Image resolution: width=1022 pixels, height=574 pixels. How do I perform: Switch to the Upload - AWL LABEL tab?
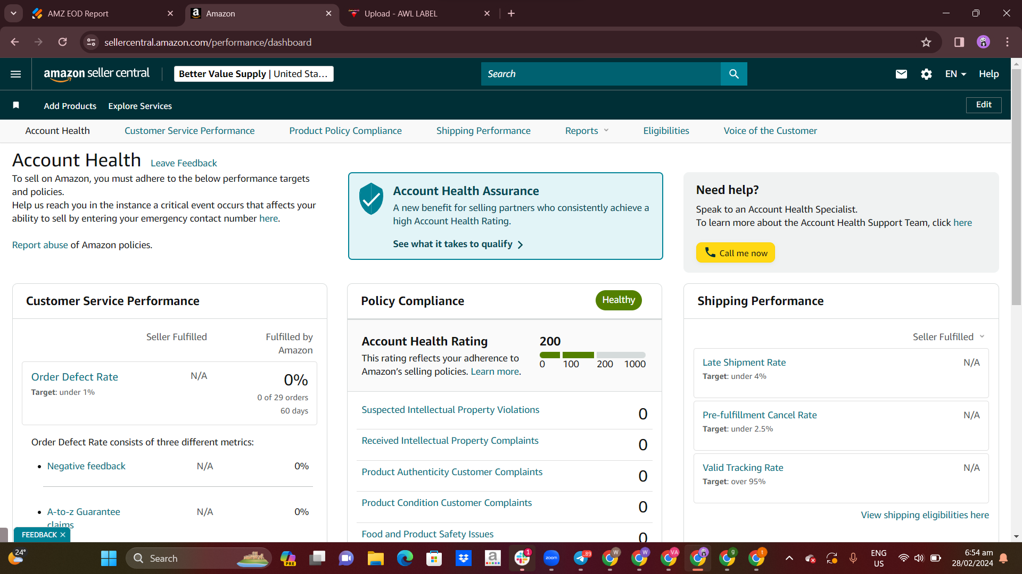[x=419, y=13]
